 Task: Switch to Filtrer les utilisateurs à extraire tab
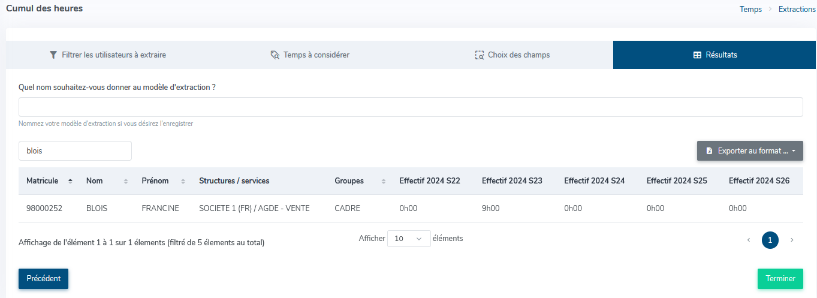(108, 55)
